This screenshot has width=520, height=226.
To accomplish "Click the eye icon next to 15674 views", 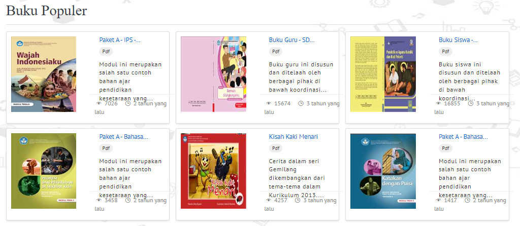I will [x=268, y=103].
